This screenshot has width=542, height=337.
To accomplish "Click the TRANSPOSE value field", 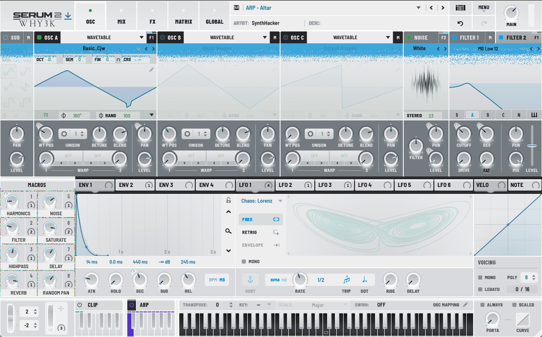I will [217, 305].
